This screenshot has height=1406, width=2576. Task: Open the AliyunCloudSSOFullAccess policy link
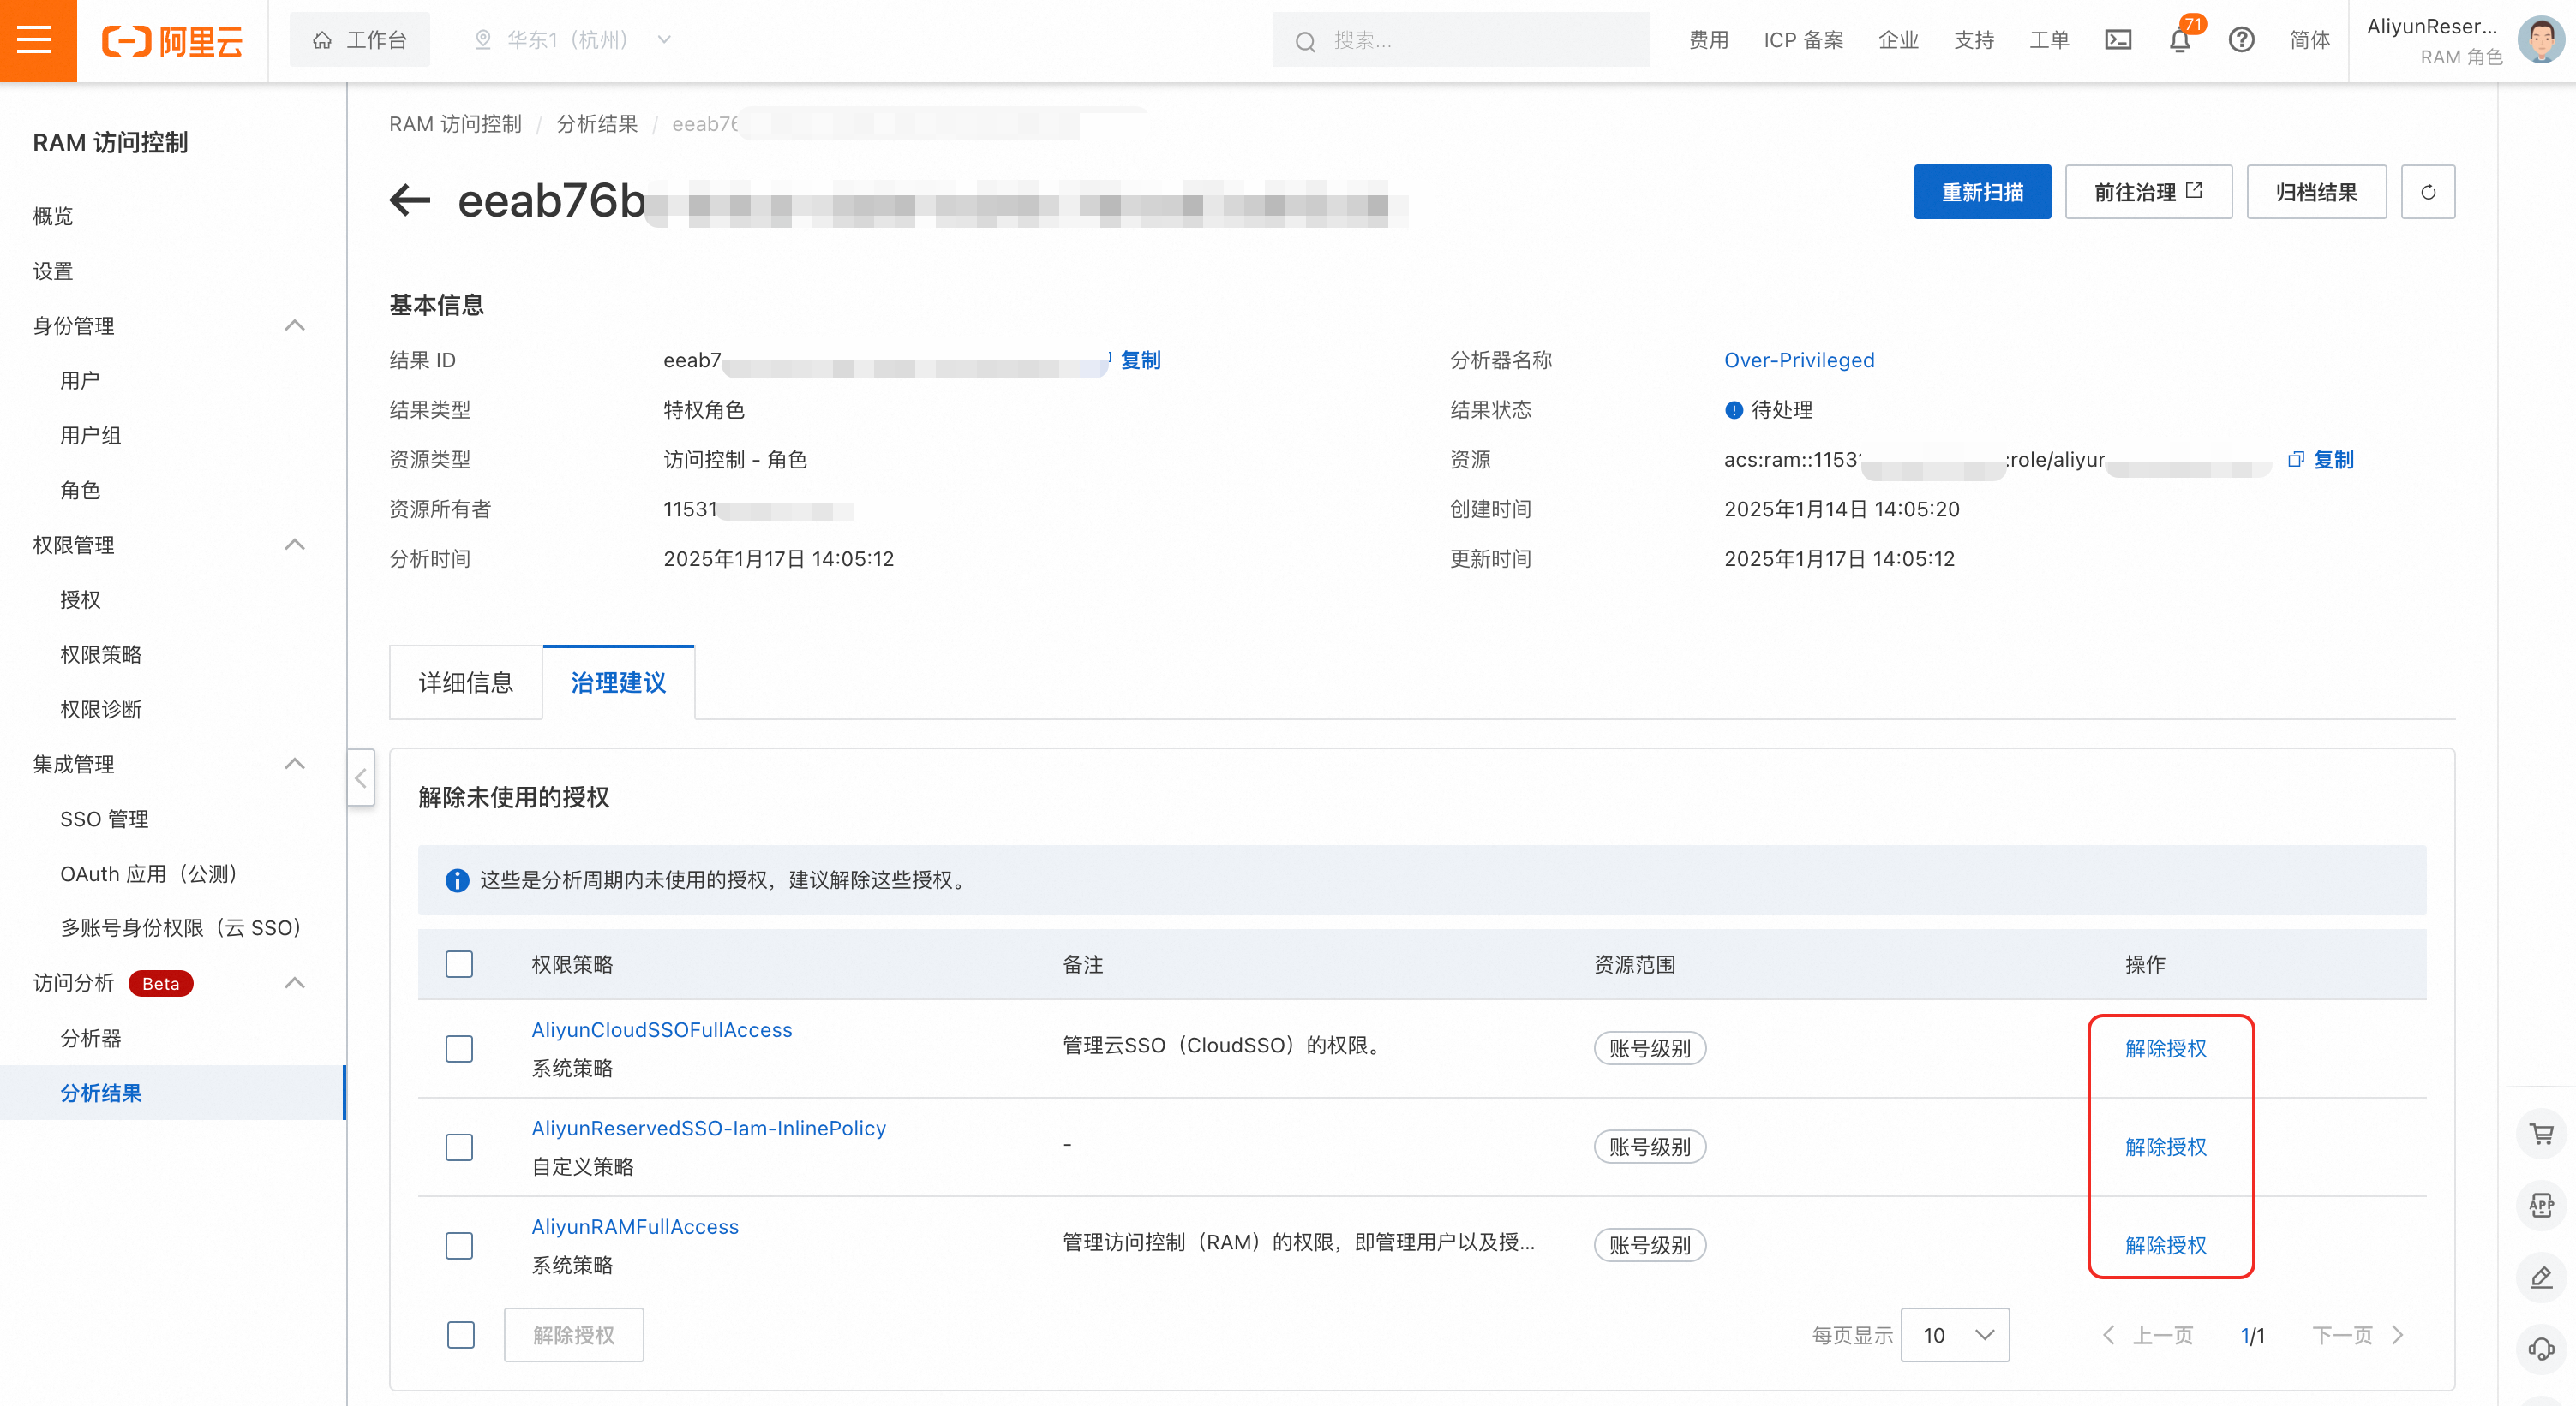[661, 1029]
